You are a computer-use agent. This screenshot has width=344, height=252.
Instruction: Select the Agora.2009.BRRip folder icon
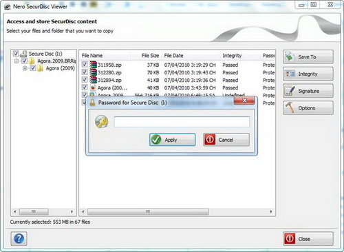point(32,61)
